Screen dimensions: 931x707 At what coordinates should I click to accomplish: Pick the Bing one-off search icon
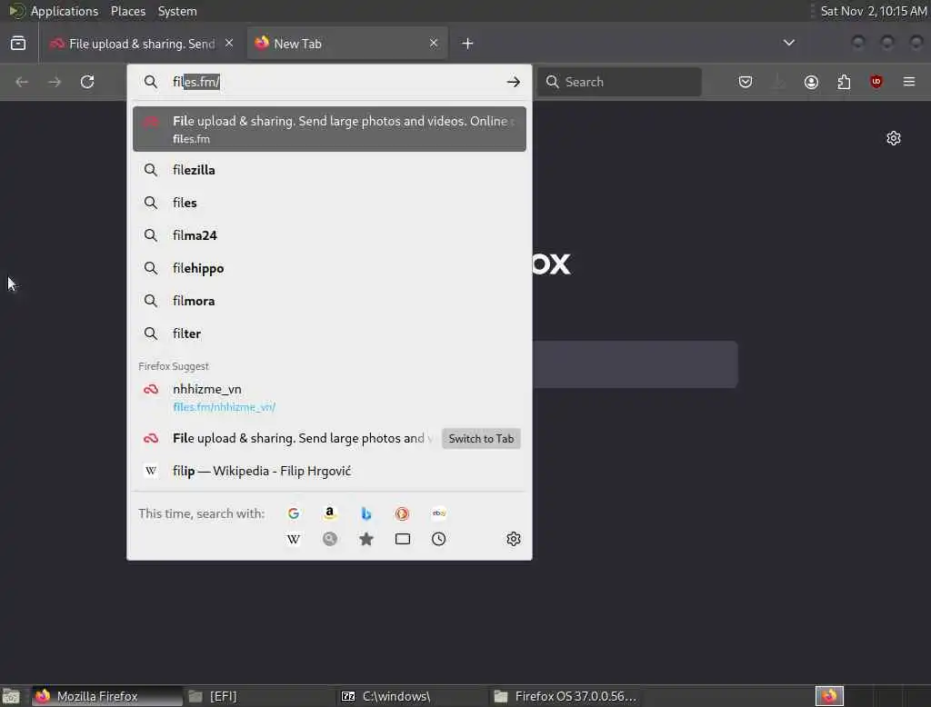tap(366, 513)
